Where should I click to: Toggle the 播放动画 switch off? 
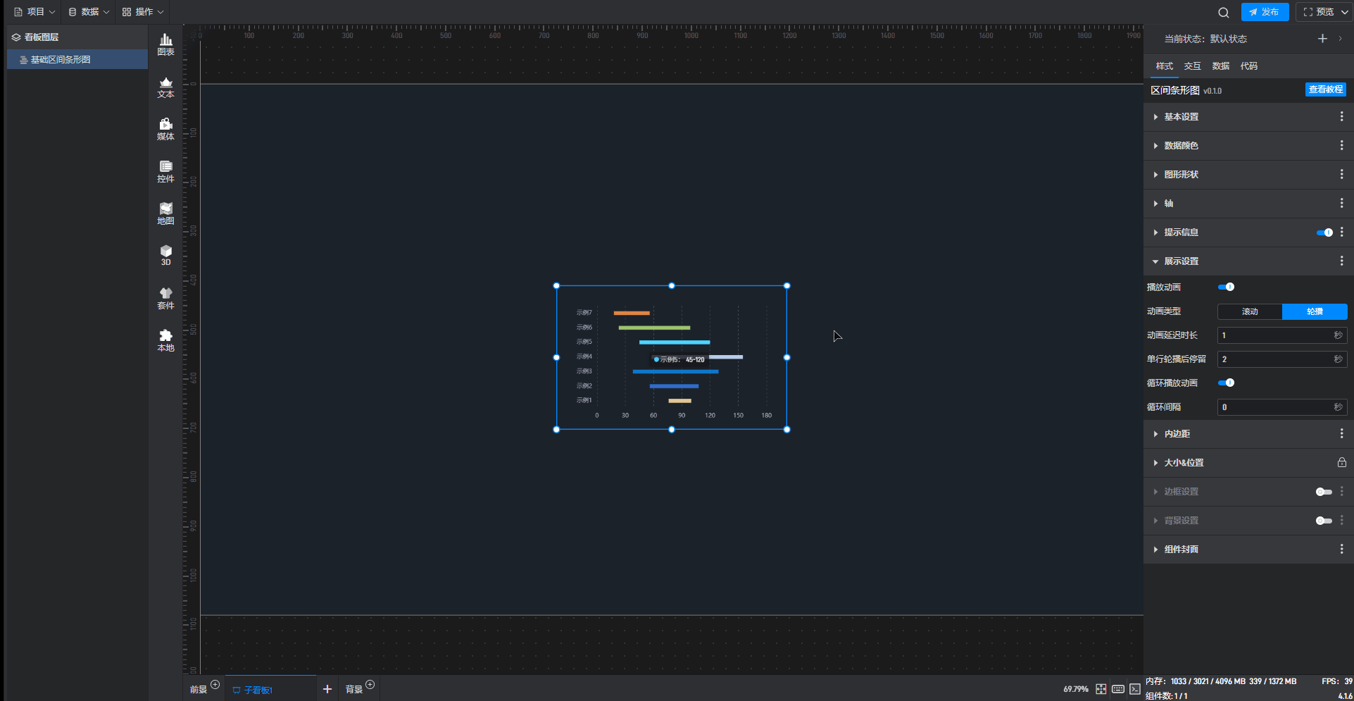click(x=1226, y=287)
